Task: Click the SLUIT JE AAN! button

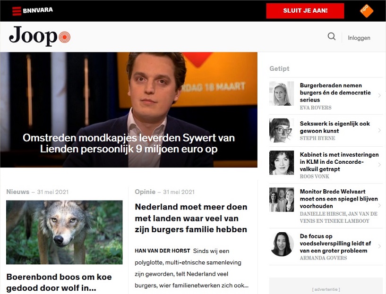Action: 305,11
